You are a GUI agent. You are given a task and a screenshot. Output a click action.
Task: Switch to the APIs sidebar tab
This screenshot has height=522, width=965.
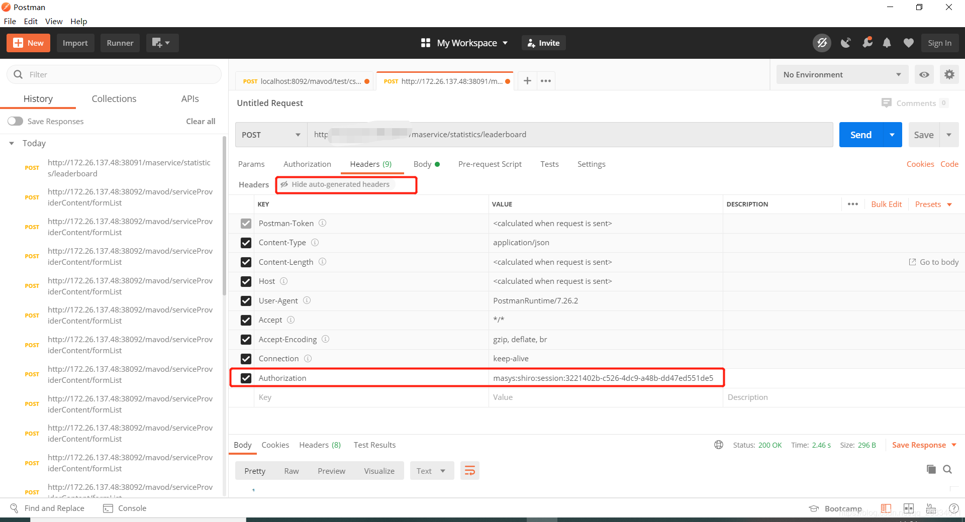tap(190, 98)
